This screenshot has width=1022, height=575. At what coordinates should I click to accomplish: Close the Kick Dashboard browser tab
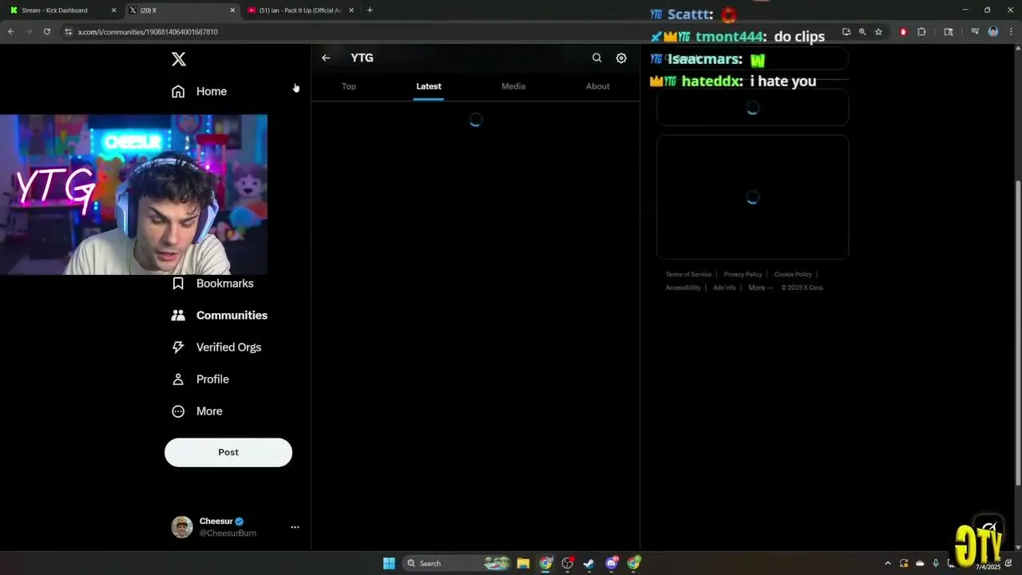coord(113,10)
